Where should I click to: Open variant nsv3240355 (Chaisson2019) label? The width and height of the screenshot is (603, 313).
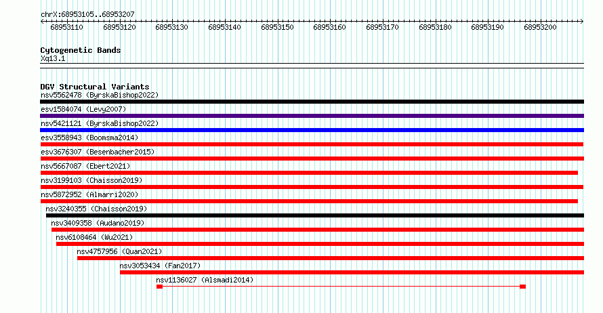[96, 209]
